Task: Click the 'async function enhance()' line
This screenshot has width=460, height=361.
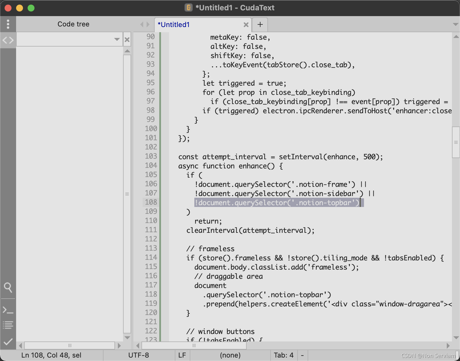Action: click(x=231, y=166)
